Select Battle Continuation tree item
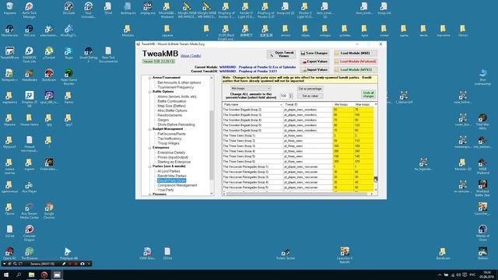This screenshot has height=280, width=498. 172,101
